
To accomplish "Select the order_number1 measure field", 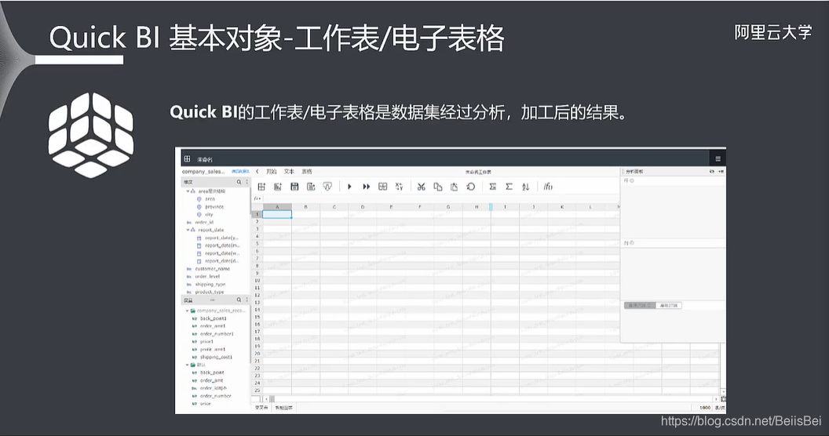I will (x=217, y=334).
